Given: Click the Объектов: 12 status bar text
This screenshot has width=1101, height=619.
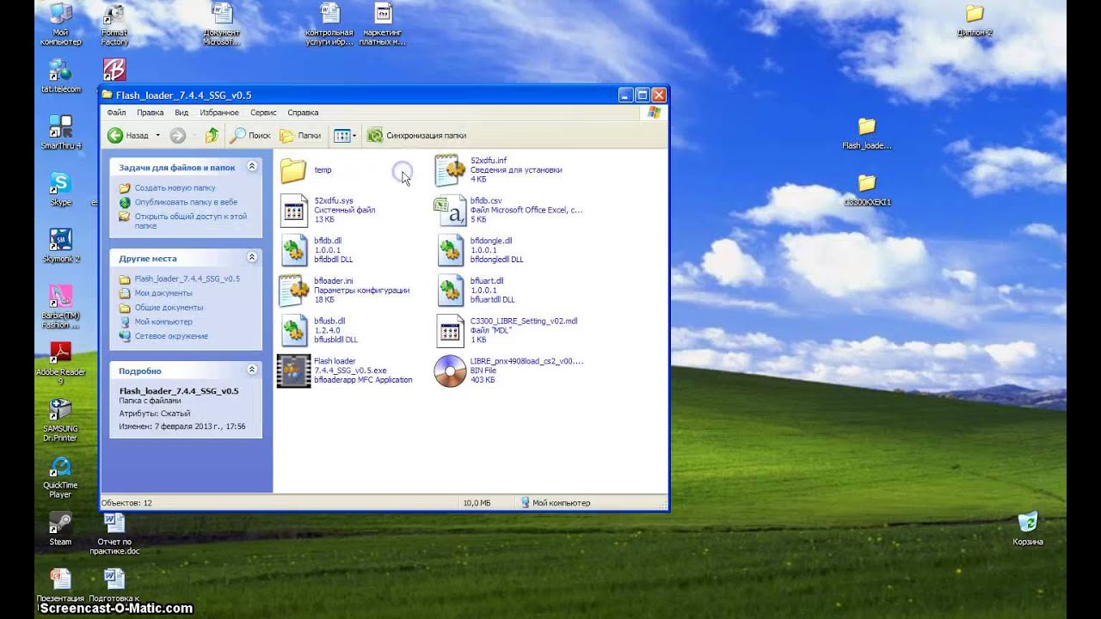Looking at the screenshot, I should pyautogui.click(x=127, y=503).
